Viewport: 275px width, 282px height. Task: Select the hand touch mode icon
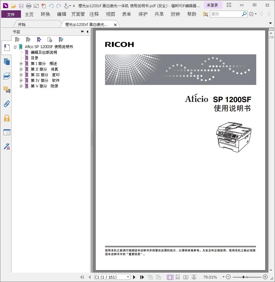[66, 6]
